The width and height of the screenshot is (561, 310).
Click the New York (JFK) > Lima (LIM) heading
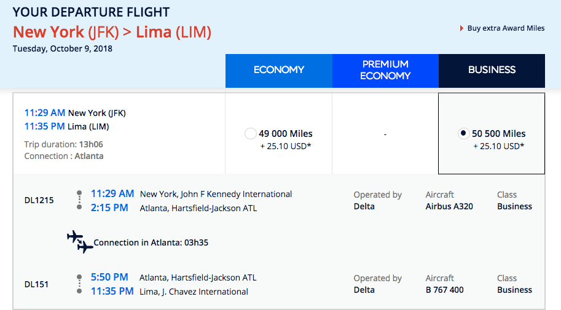(x=112, y=32)
